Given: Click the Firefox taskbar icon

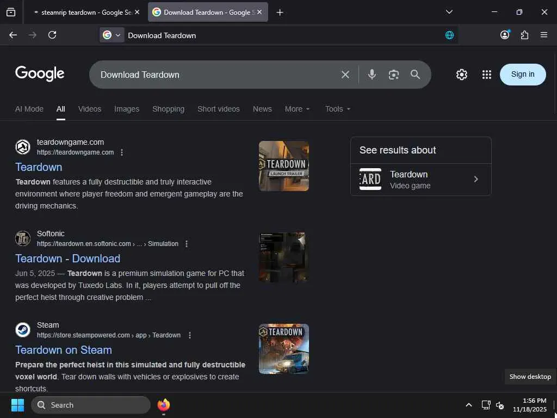Looking at the screenshot, I should 163,405.
